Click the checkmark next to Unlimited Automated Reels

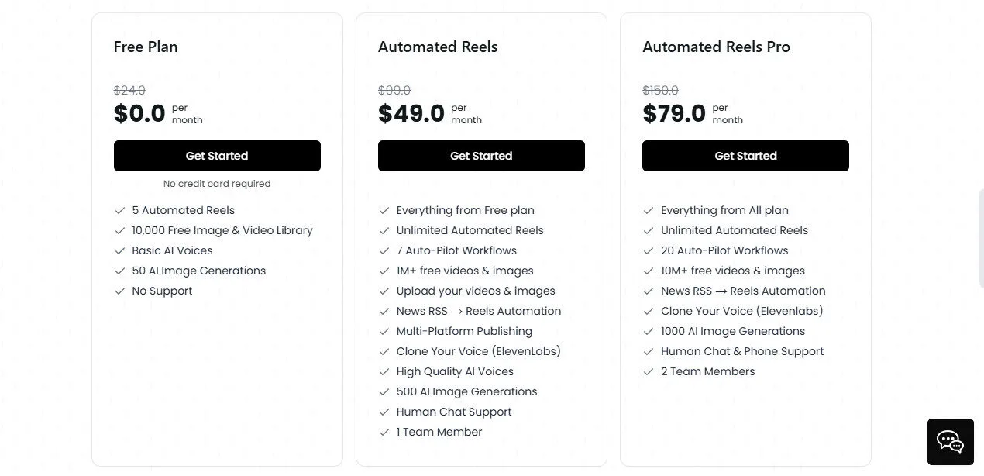[x=384, y=230]
